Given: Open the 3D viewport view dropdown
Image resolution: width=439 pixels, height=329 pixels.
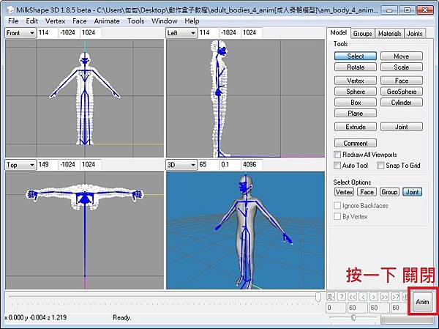Looking at the screenshot, I should click(181, 165).
